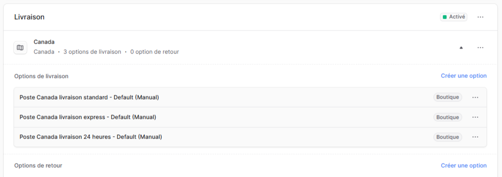This screenshot has width=502, height=177.
Task: Open actions menu for livraison 24 heures option
Action: coord(475,137)
